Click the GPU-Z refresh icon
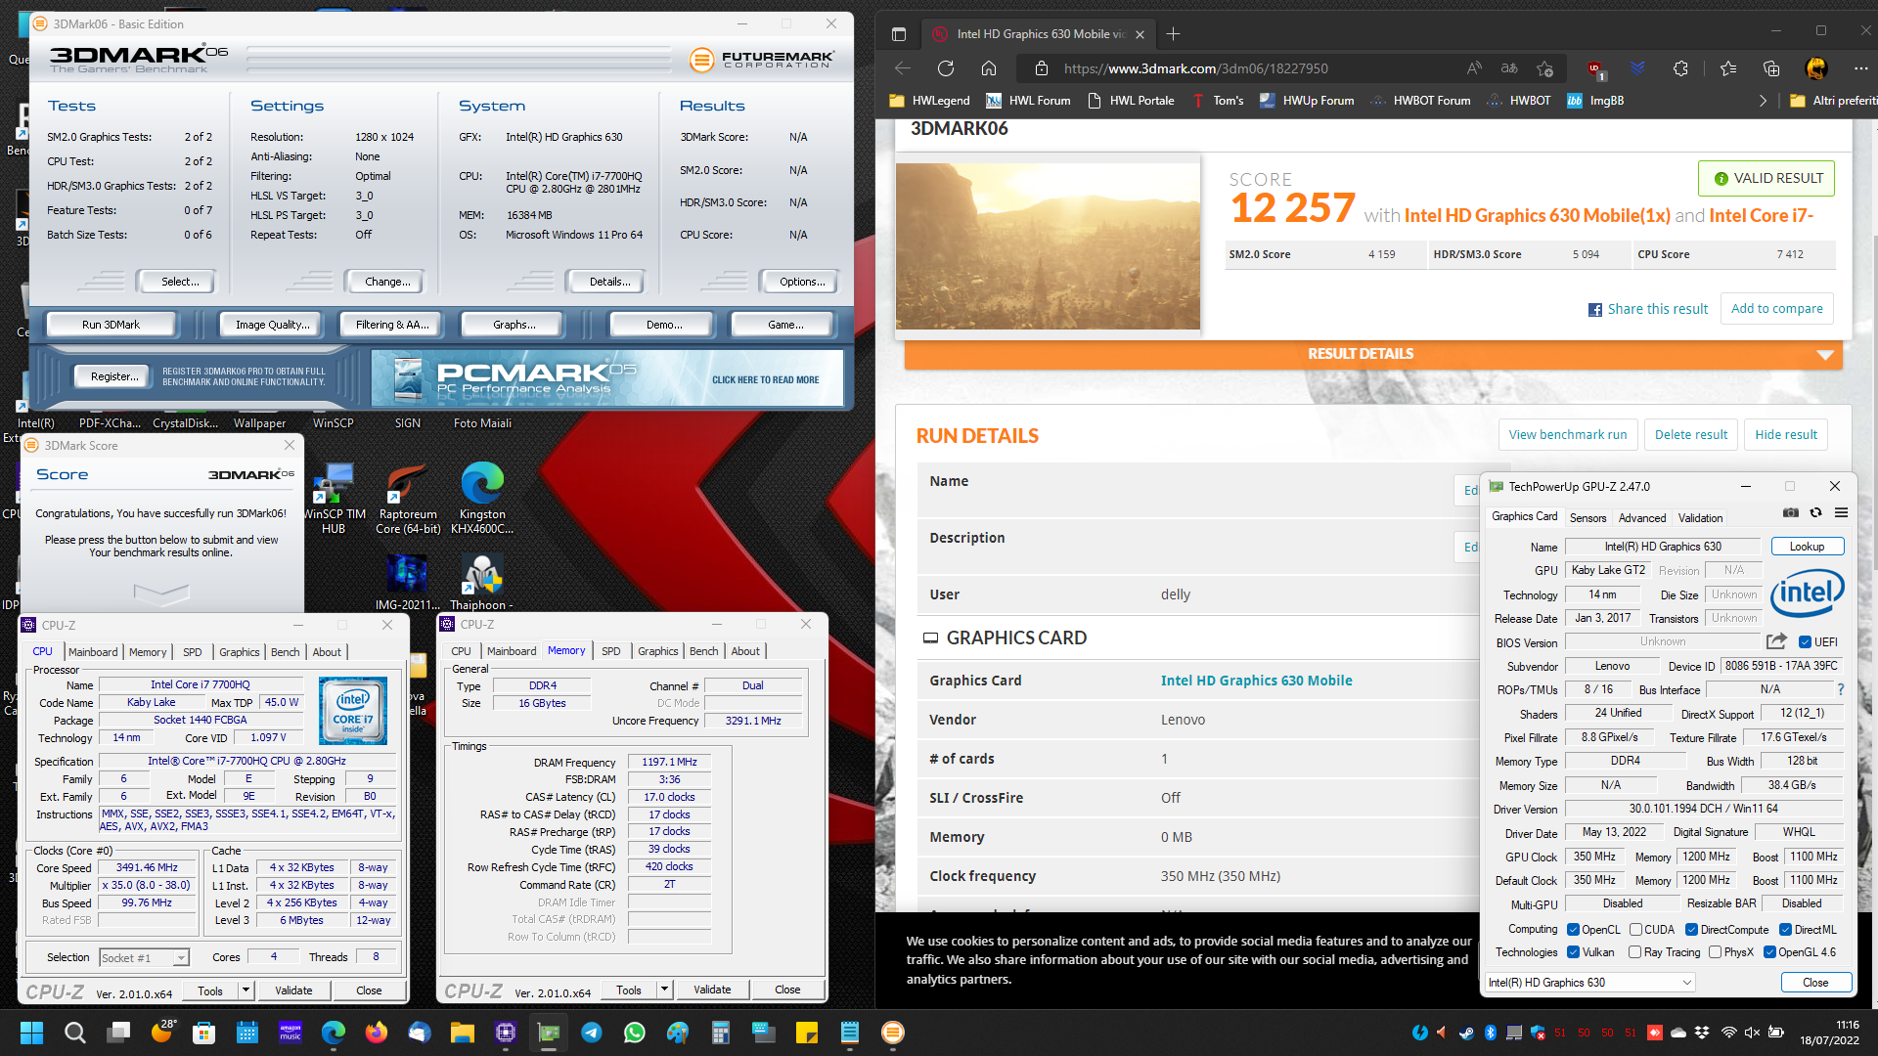The height and width of the screenshot is (1056, 1878). pyautogui.click(x=1815, y=512)
